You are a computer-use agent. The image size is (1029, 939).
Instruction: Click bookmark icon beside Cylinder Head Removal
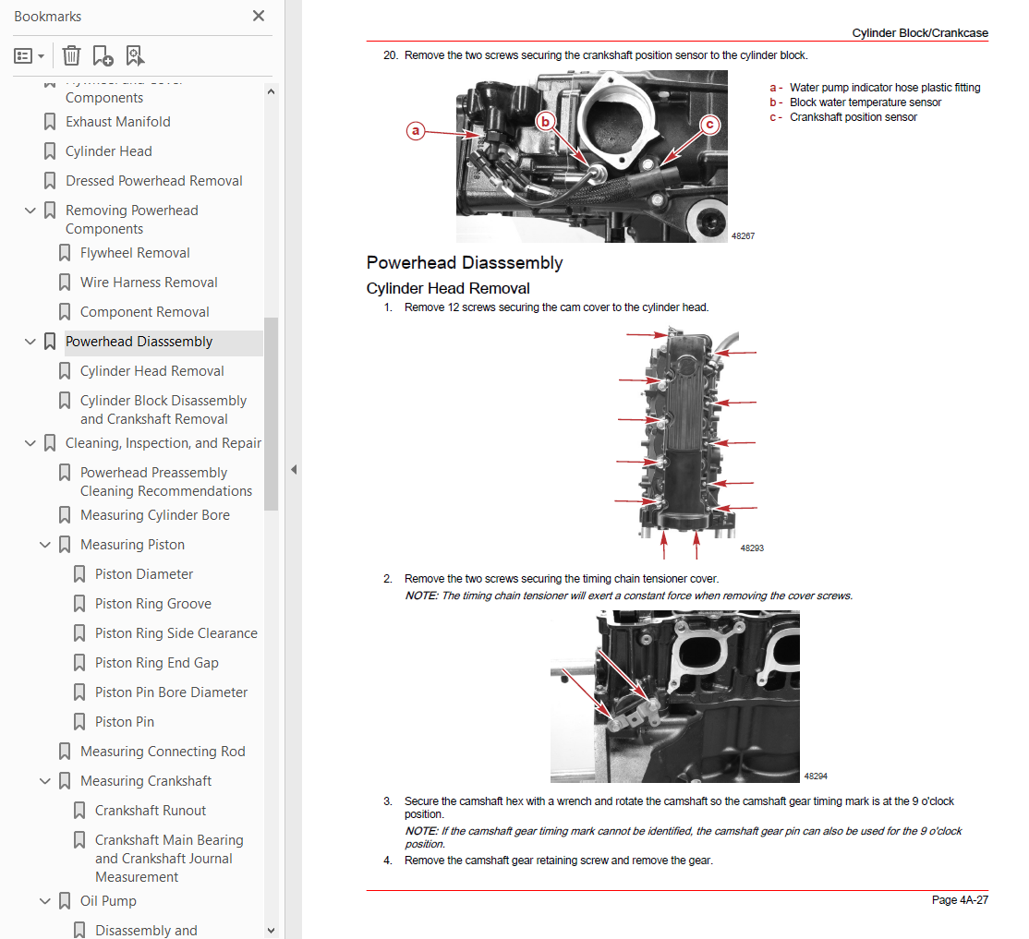[x=65, y=371]
